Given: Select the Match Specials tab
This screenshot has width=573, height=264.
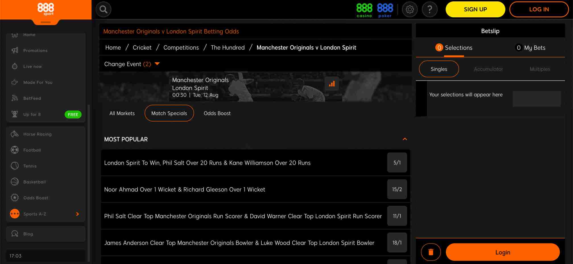Looking at the screenshot, I should click(169, 113).
